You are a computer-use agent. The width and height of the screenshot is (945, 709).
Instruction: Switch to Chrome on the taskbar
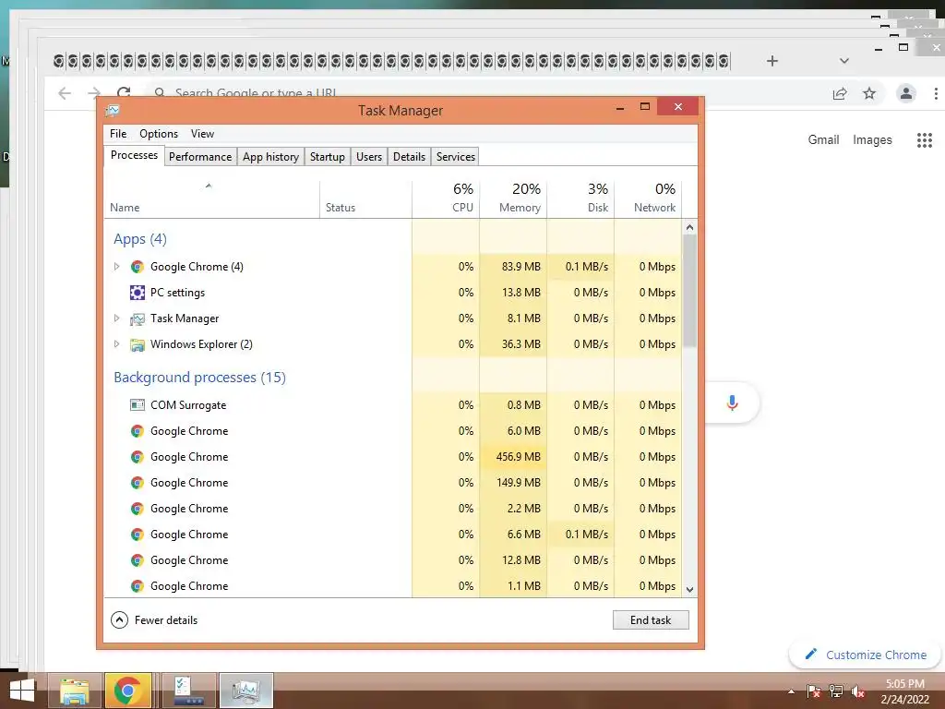tap(127, 691)
